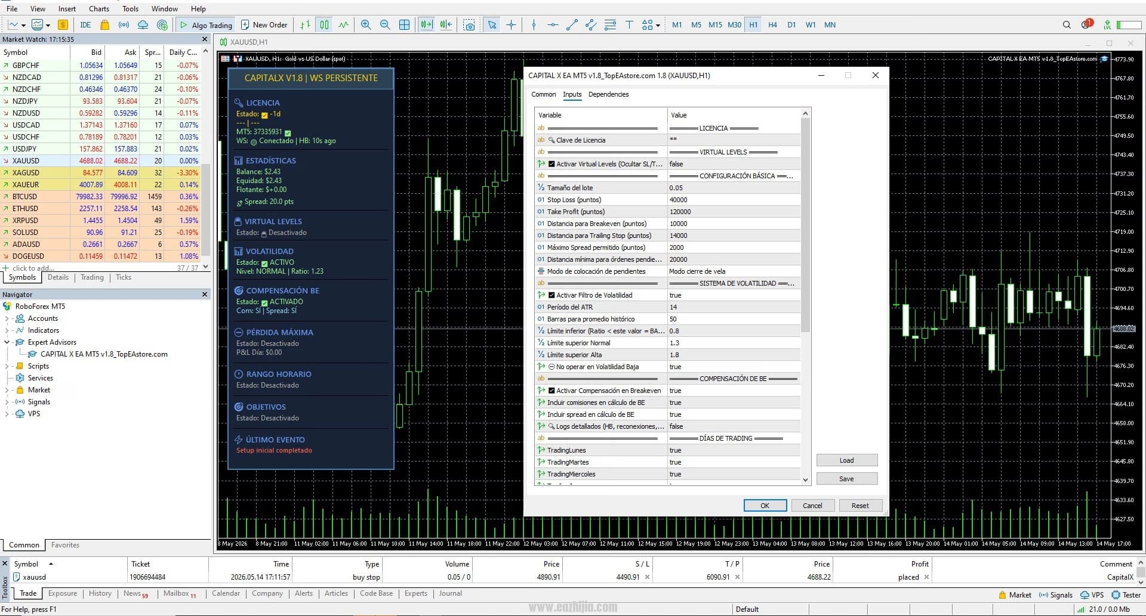Image resolution: width=1146 pixels, height=616 pixels.
Task: Switch to the Common tab in EA dialog
Action: pos(543,94)
